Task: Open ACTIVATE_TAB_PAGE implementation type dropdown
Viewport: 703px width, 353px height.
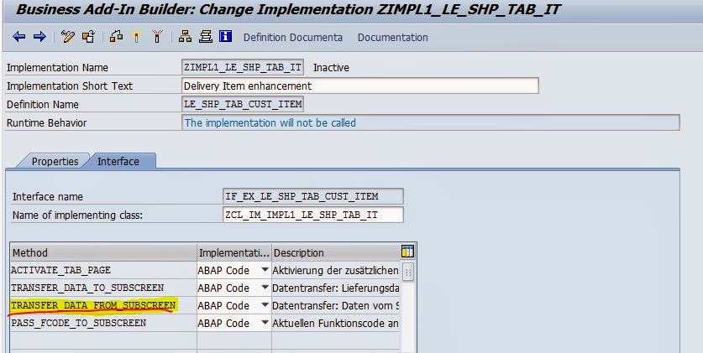Action: click(265, 270)
